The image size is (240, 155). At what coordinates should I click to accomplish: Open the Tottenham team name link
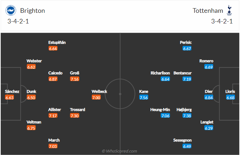click(208, 11)
